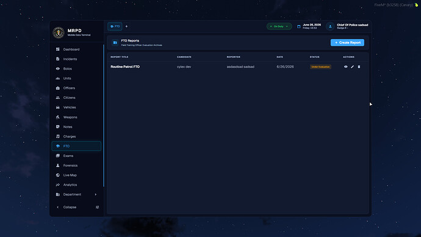The width and height of the screenshot is (421, 237).
Task: Click the DATE column header
Action: coord(280,57)
